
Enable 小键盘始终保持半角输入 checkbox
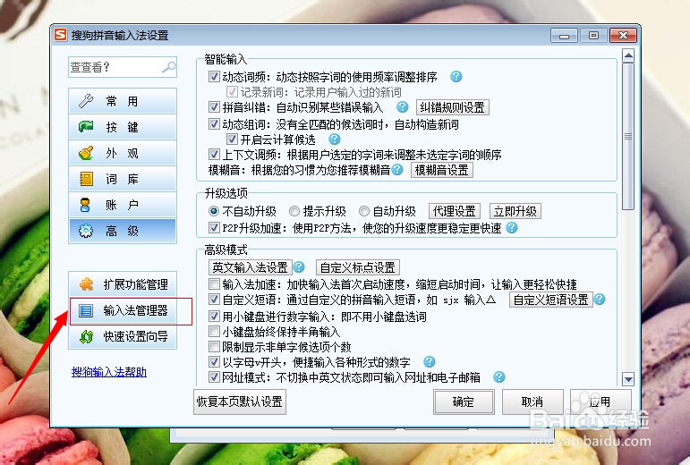point(214,331)
